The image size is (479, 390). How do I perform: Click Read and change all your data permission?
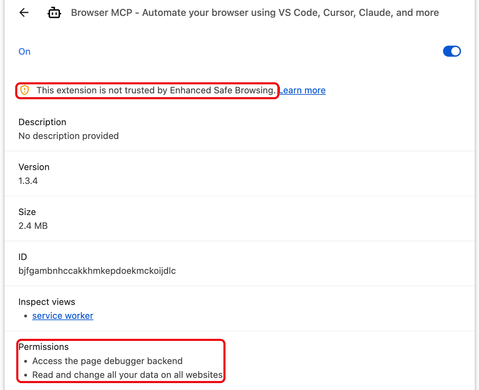click(127, 375)
